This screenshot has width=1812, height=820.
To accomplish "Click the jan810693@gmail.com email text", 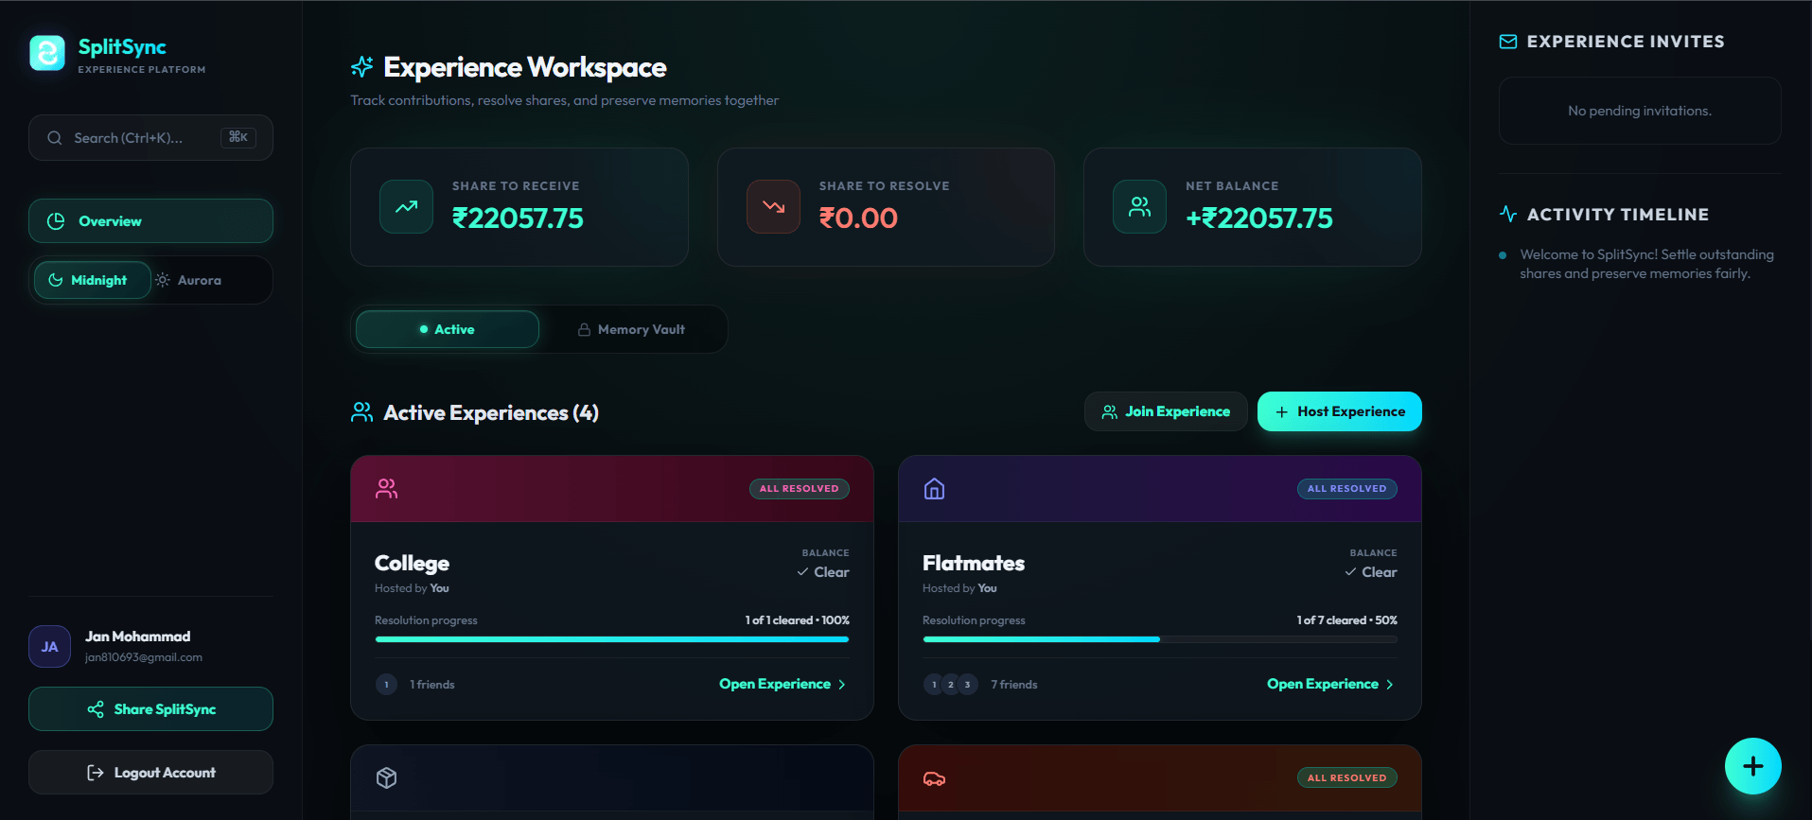I will point(144,657).
